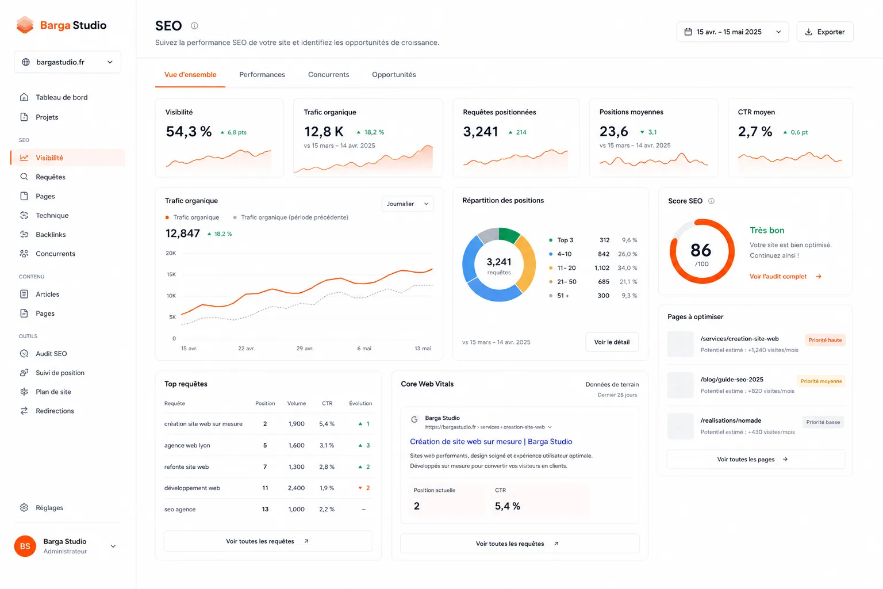Expand the Barga Studio account menu chevron
Screen dimensions: 883x589
click(113, 546)
